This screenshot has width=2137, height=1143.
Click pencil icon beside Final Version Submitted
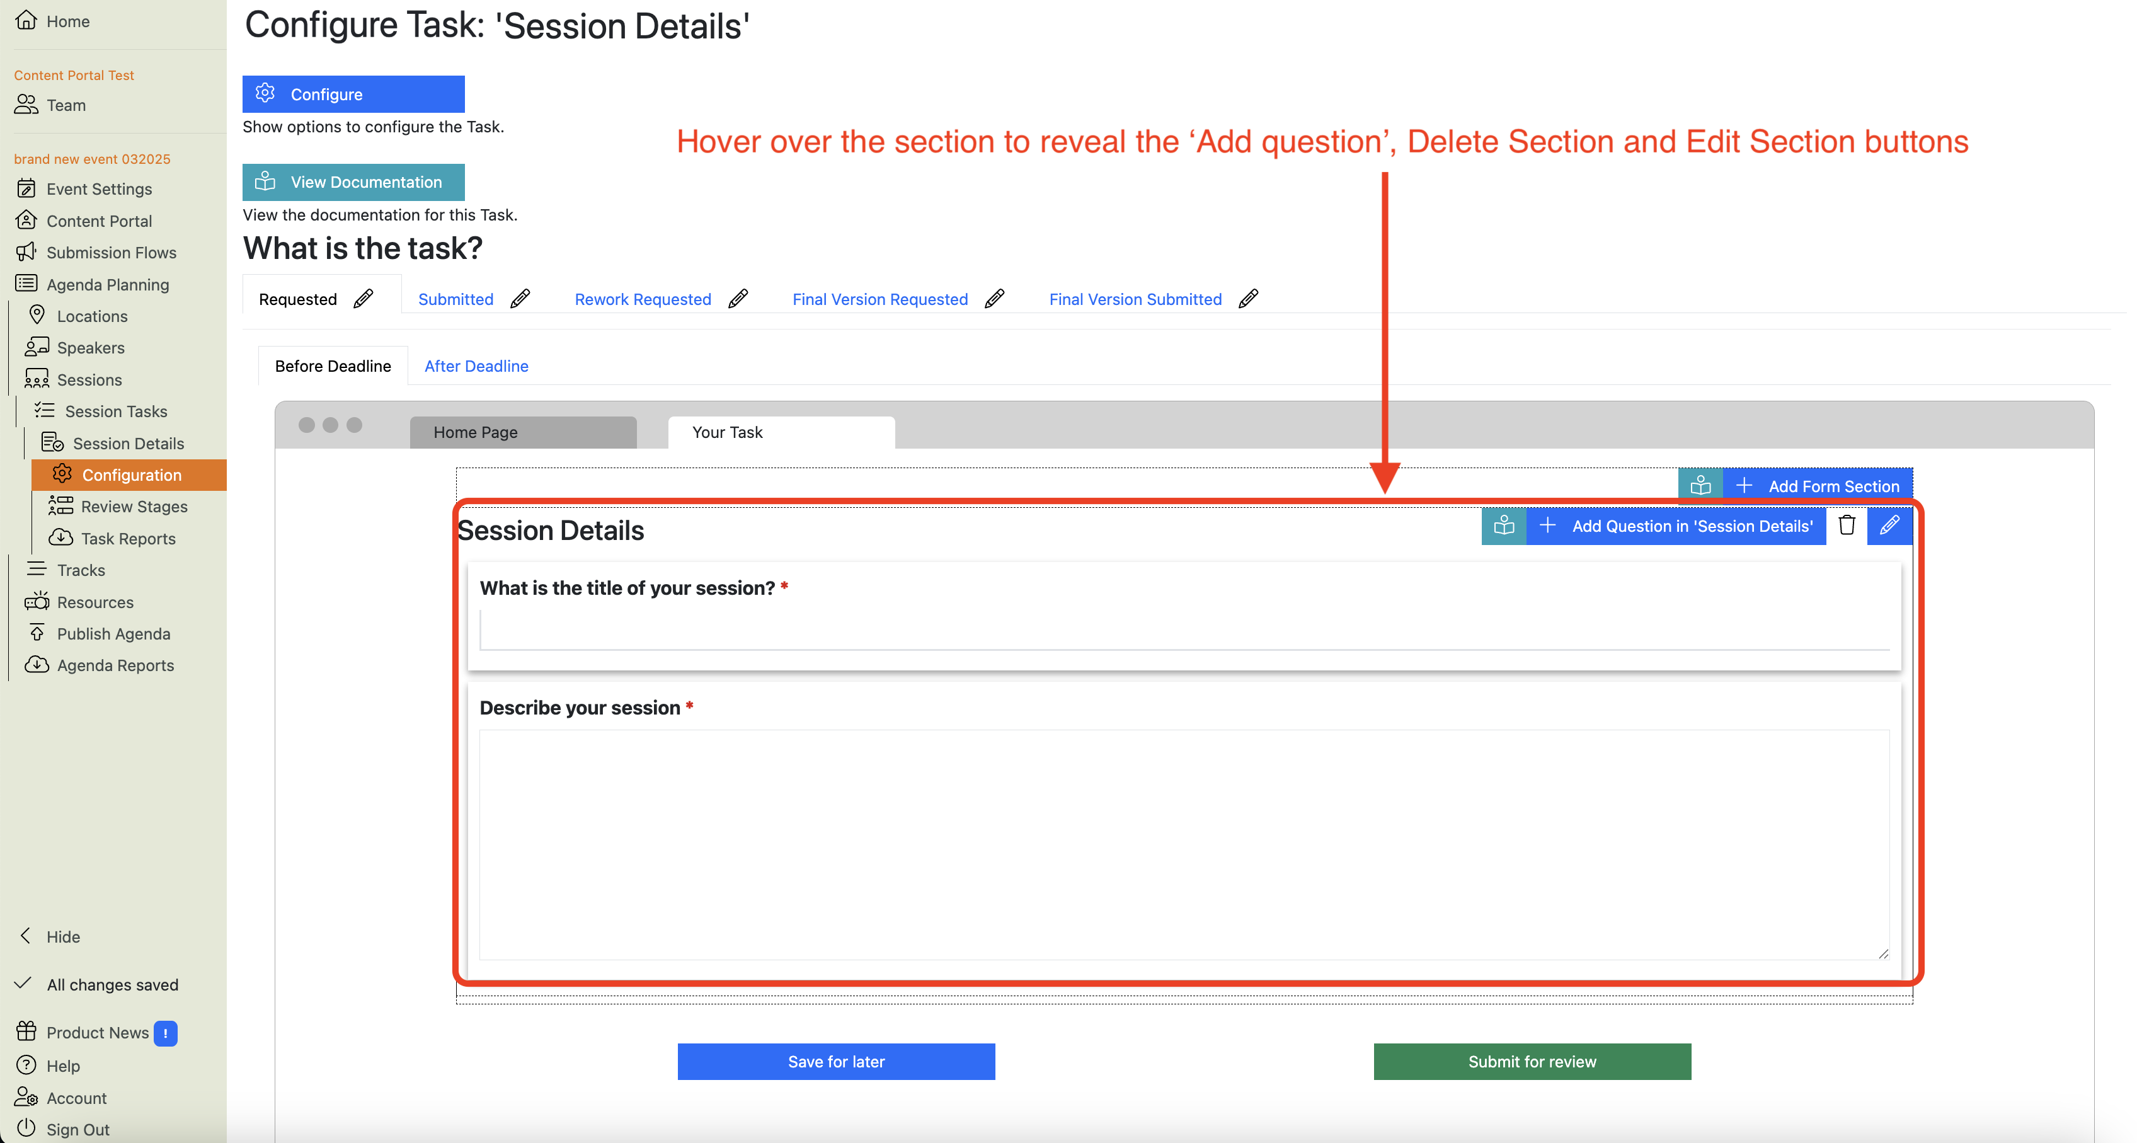(x=1247, y=299)
